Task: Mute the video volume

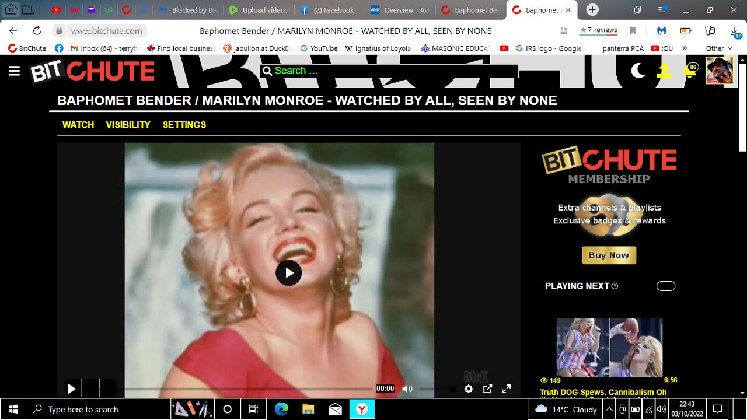Action: point(407,388)
